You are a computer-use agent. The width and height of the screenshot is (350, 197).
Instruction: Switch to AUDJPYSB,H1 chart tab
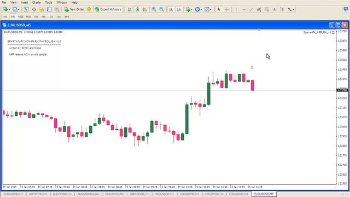[x=62, y=194]
